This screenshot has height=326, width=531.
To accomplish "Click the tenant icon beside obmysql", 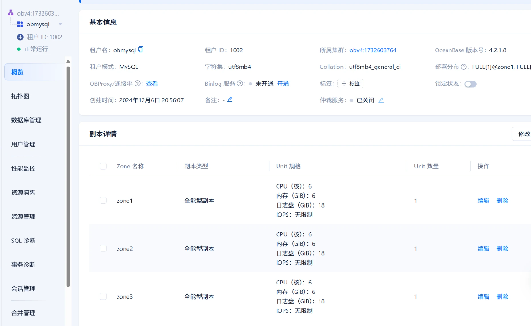I will (x=20, y=24).
